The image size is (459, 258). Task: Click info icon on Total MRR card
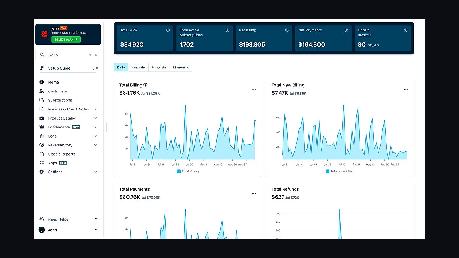[168, 30]
